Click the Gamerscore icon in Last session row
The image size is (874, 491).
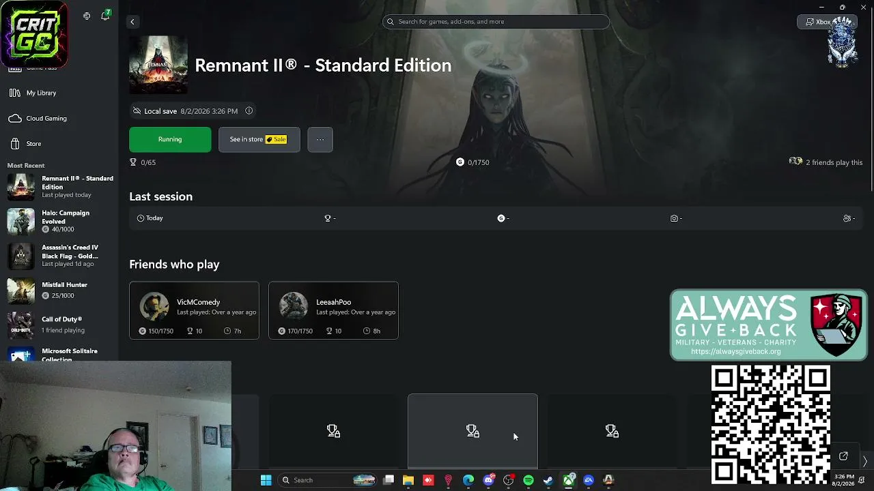click(501, 218)
